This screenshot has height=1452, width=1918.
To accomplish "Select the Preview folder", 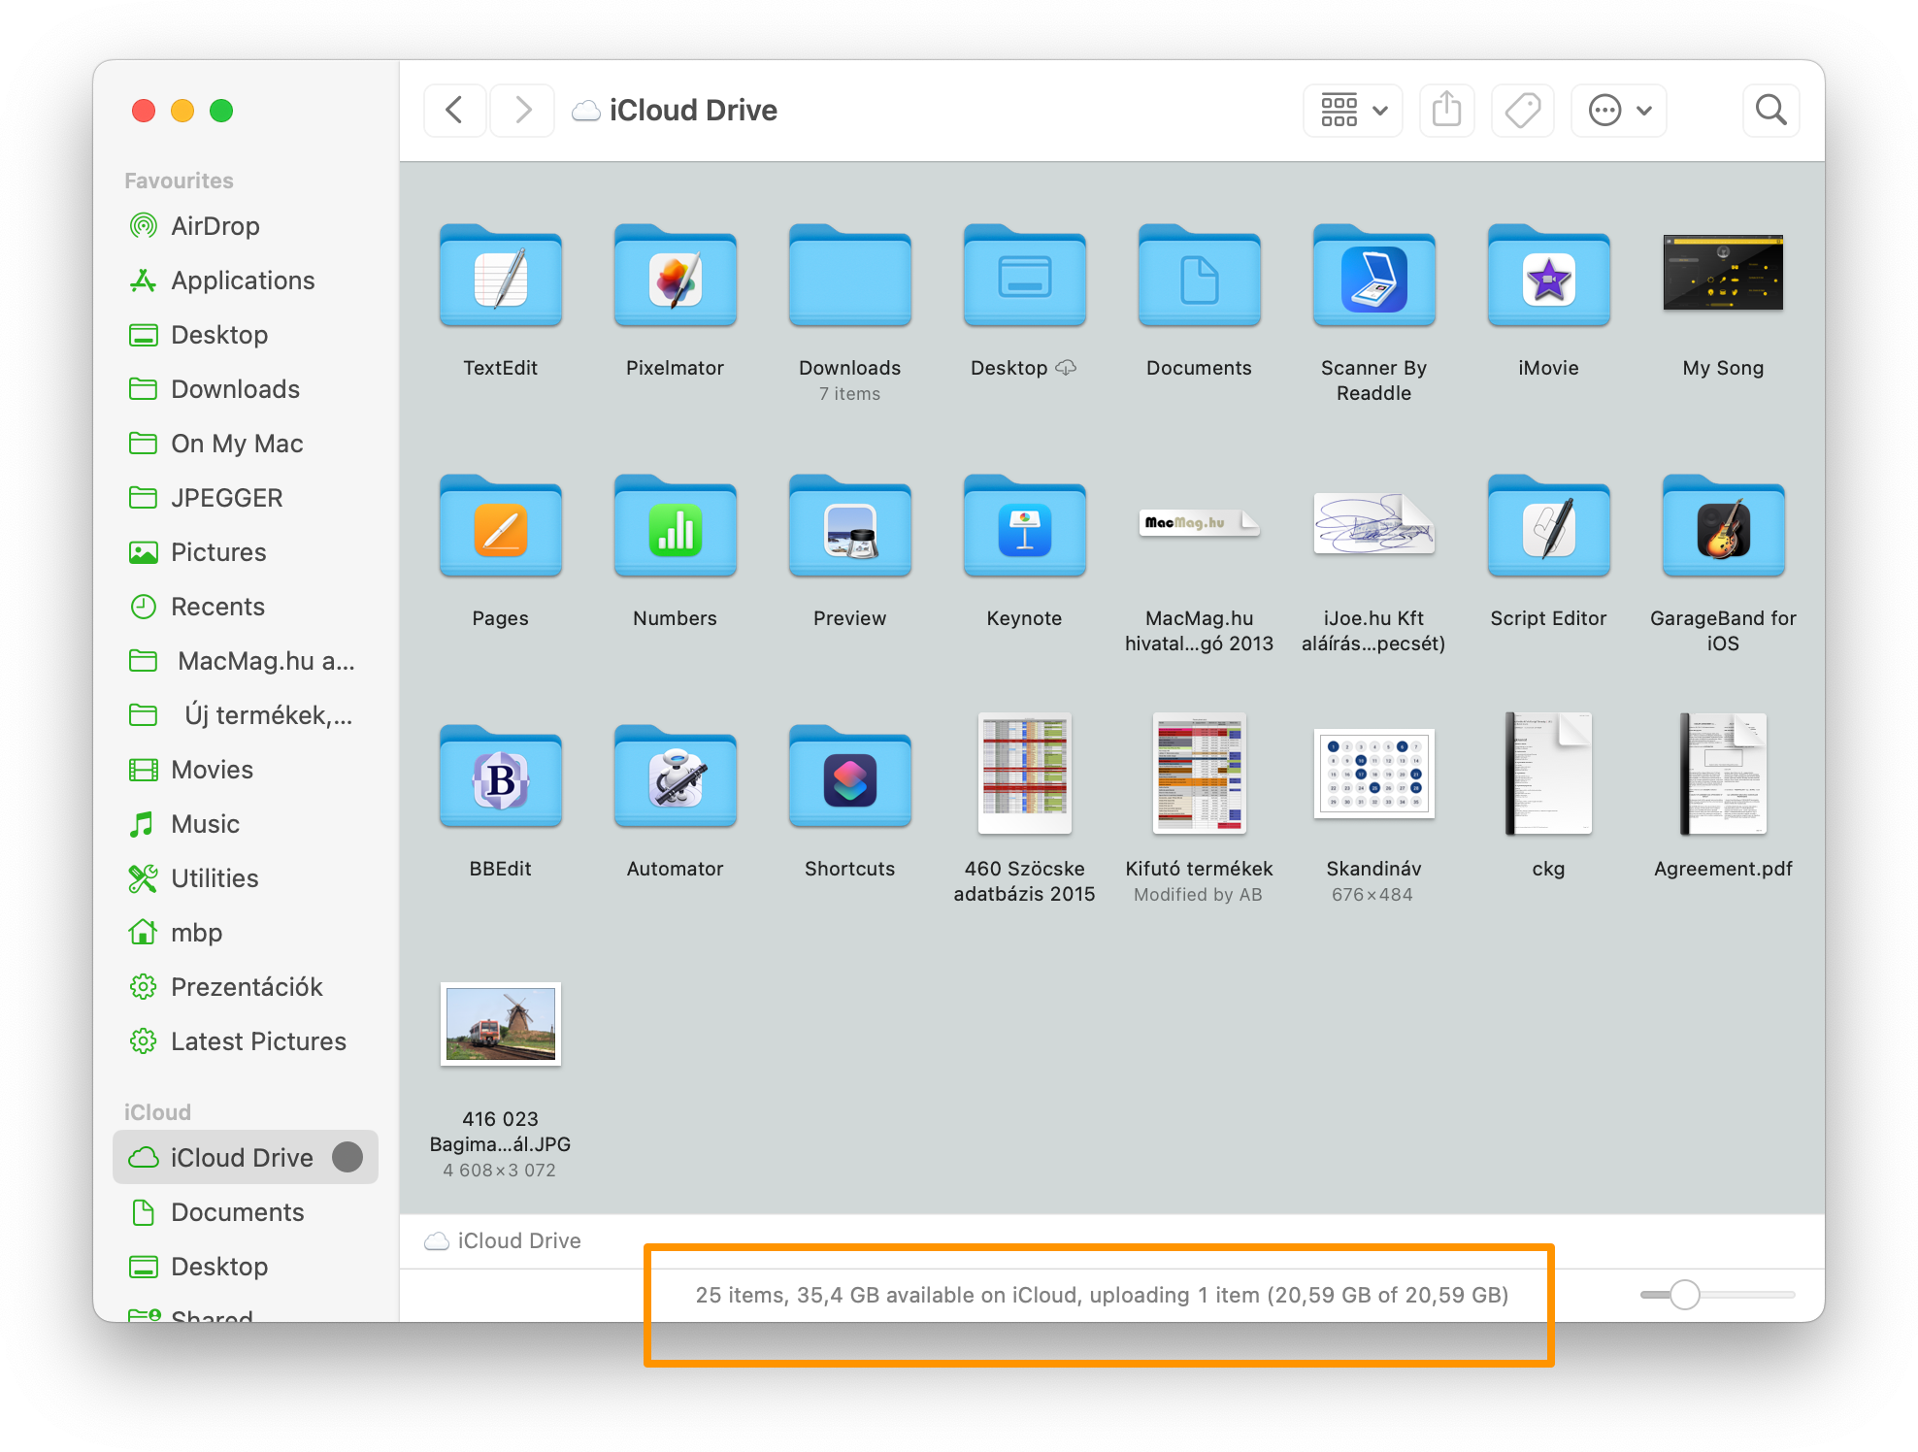I will tap(849, 527).
